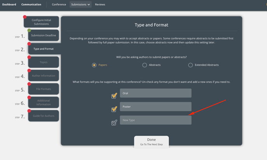This screenshot has width=267, height=160.
Task: Switch to the Reviews tab
Action: click(100, 5)
